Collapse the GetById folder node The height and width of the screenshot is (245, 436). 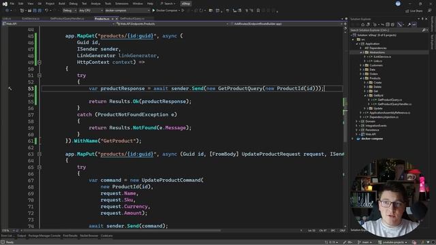pos(365,95)
